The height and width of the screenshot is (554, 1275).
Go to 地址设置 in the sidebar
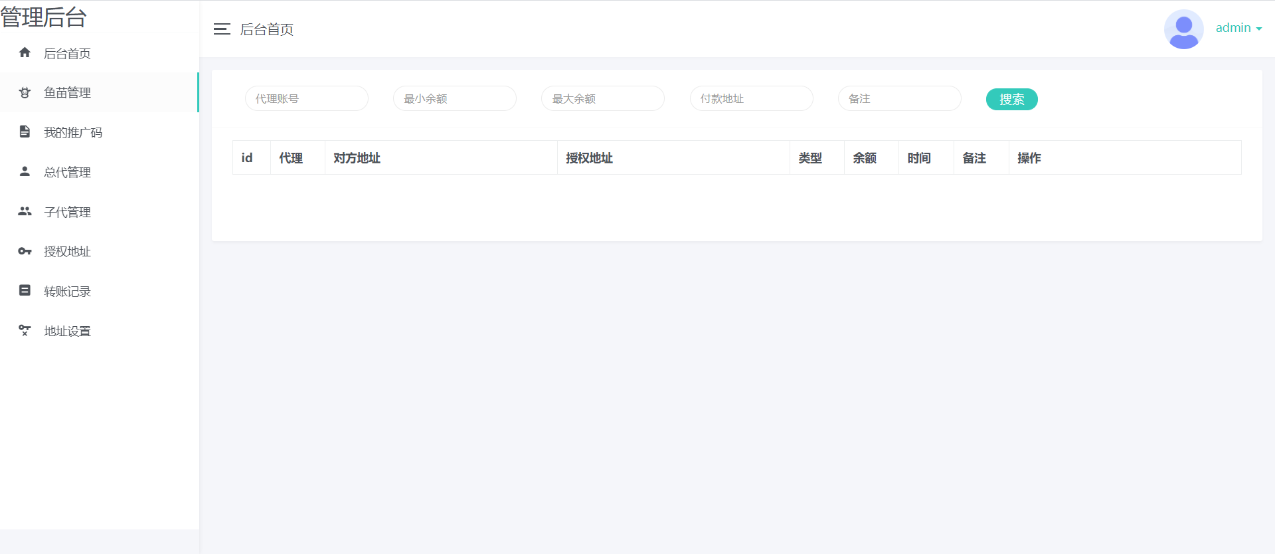coord(67,331)
